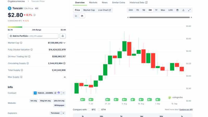Image resolution: width=208 pixels, height=117 pixels.
Task: Click the chart range scrollbar thumb
Action: coord(159,17)
